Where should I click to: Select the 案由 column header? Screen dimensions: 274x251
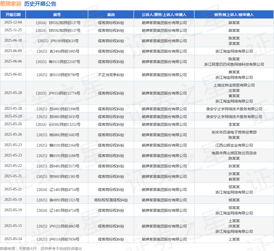(x=111, y=15)
